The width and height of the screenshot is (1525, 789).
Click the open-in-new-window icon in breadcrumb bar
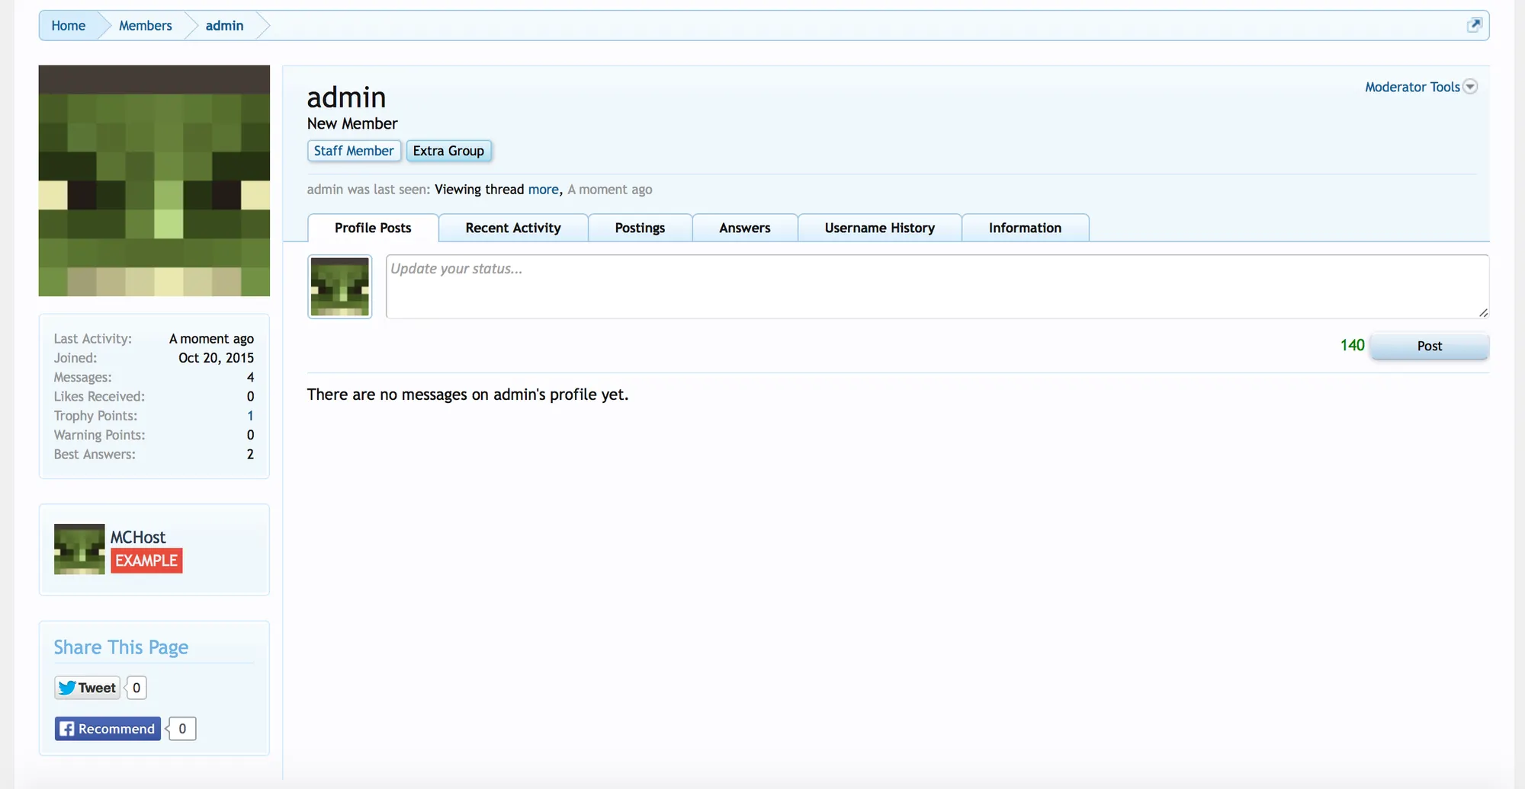click(1474, 25)
